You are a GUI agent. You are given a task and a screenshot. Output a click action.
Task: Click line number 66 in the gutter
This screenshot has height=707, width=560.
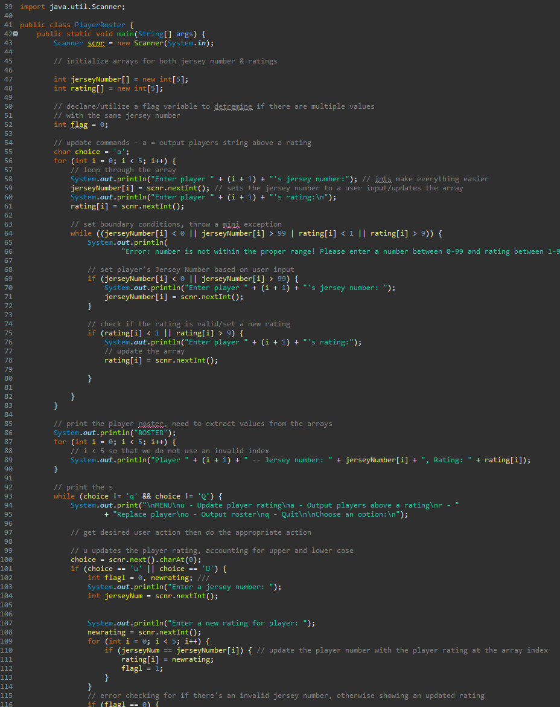8,251
